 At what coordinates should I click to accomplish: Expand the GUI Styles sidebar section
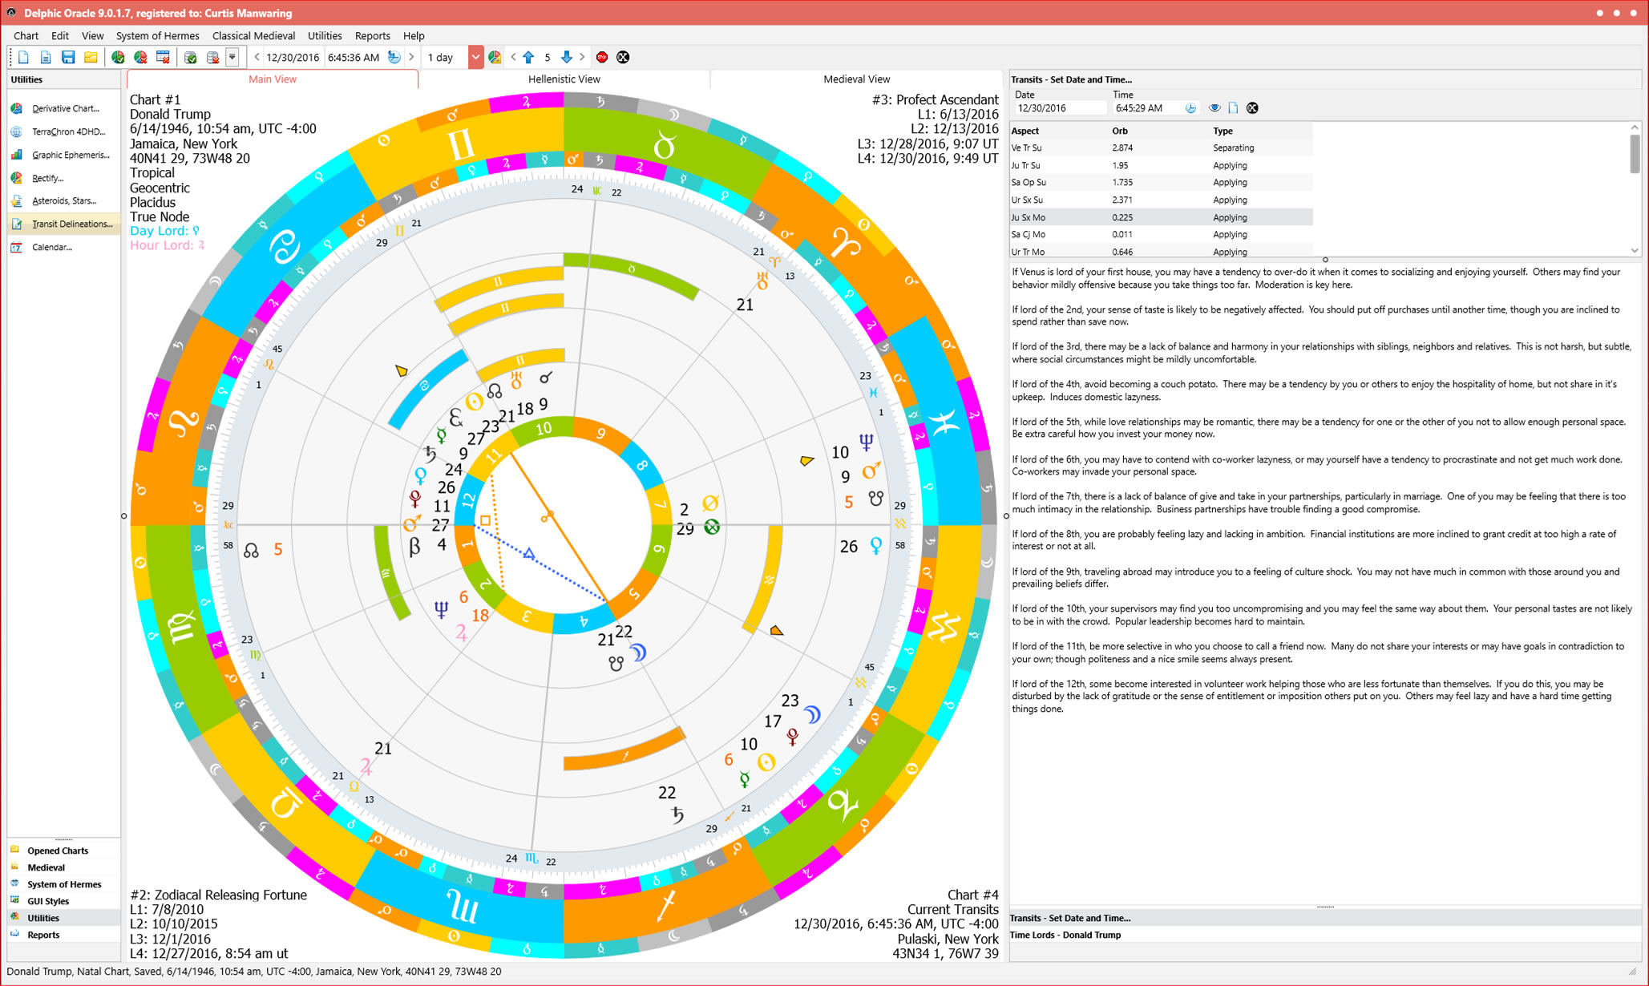click(64, 901)
